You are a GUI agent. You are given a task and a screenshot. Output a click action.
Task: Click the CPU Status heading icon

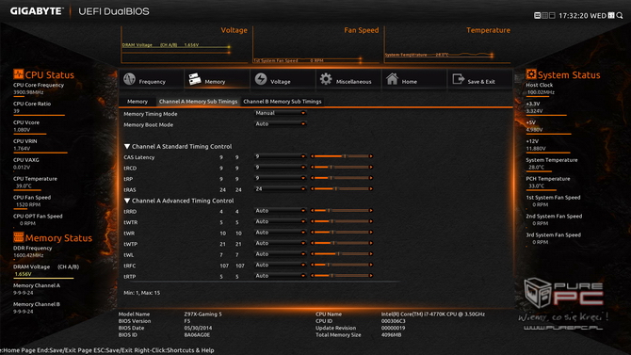tap(18, 74)
